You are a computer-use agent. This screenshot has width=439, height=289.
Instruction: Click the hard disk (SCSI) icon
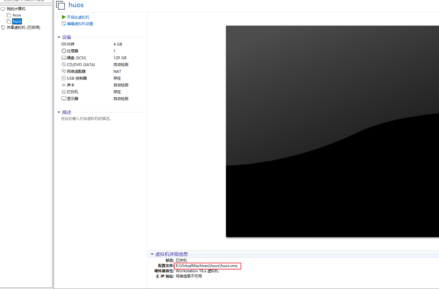point(64,58)
